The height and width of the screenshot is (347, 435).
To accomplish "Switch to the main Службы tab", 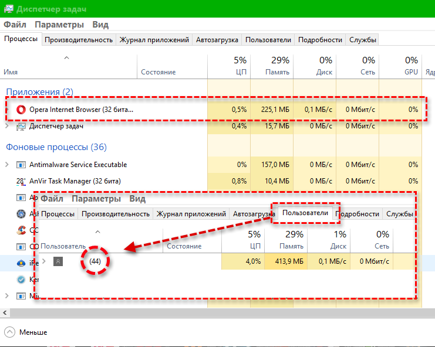I will click(x=363, y=40).
